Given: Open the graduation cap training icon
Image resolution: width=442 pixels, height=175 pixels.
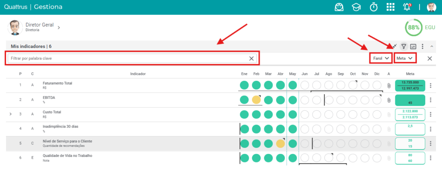Looking at the screenshot, I should click(356, 7).
